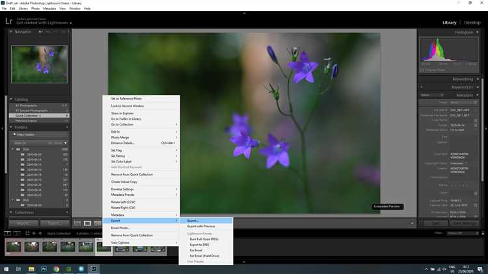Choose Export... in the submenu

coord(206,221)
